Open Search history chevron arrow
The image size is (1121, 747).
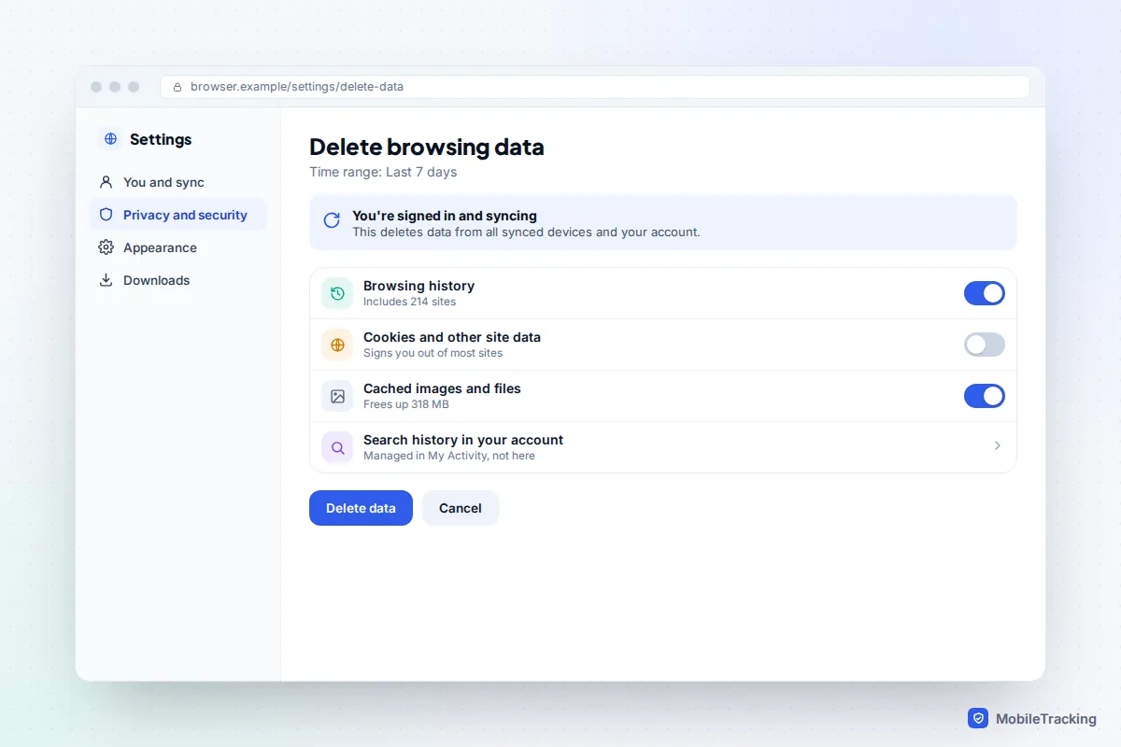998,445
